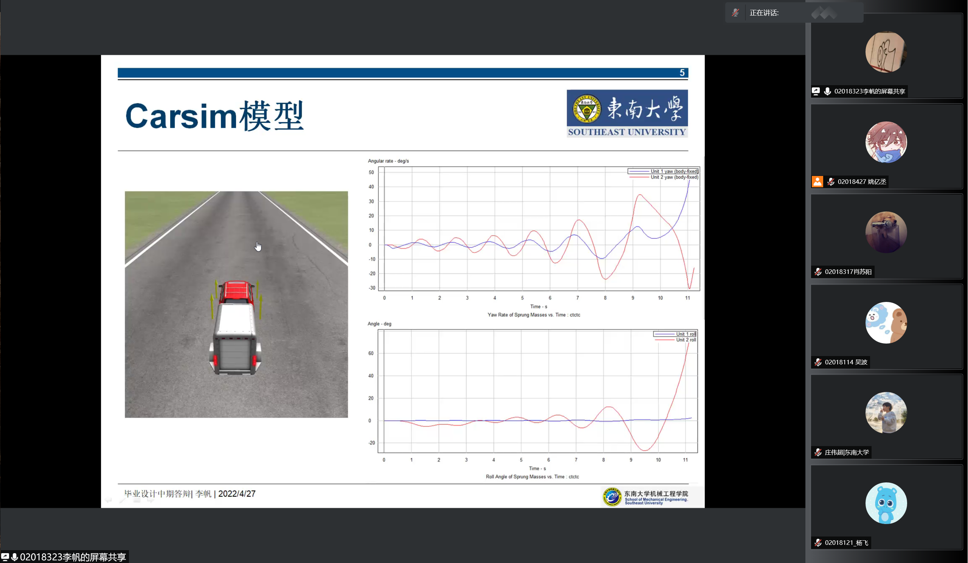The height and width of the screenshot is (563, 968).
Task: Click muted microphone icon in speaking bar
Action: pyautogui.click(x=735, y=13)
